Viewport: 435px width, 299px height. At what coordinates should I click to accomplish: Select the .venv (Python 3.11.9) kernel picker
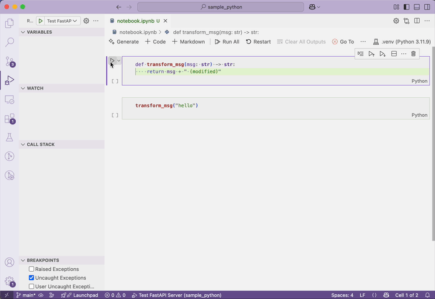[x=402, y=42]
